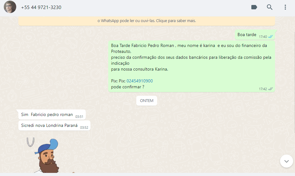Click the ONTEM date separator chip
Viewport: 295px width, 176px height.
coord(147,101)
